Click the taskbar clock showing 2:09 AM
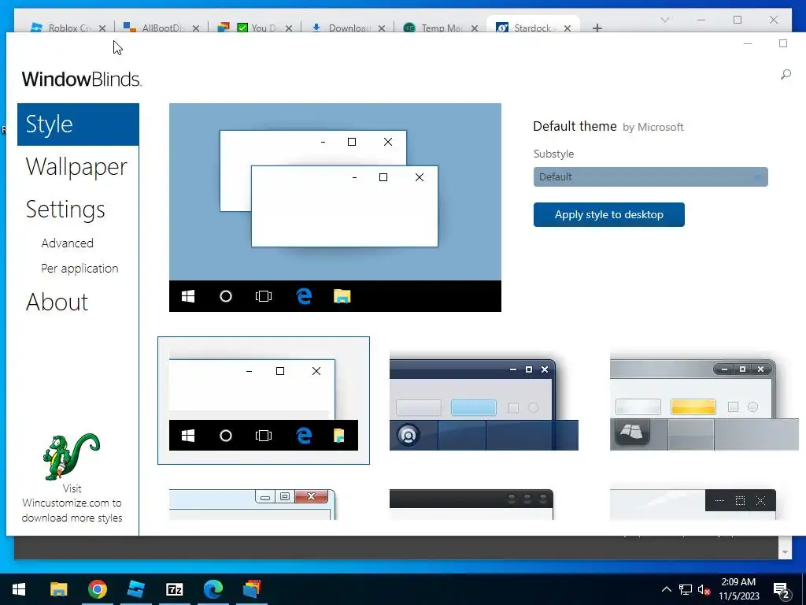Image resolution: width=806 pixels, height=605 pixels. coord(738,589)
